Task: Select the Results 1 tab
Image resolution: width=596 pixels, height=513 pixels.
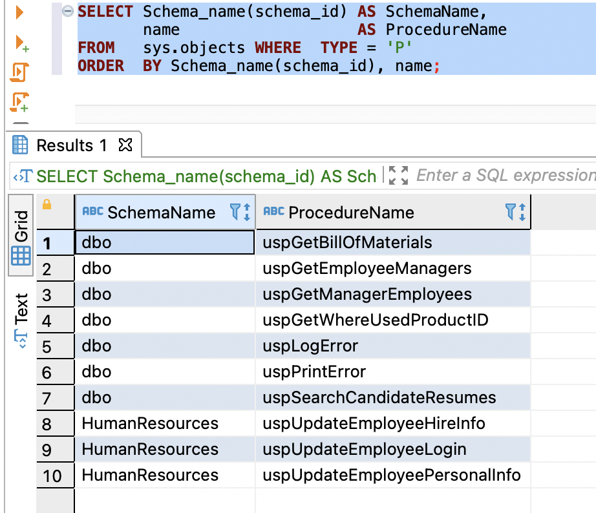Action: (x=71, y=145)
